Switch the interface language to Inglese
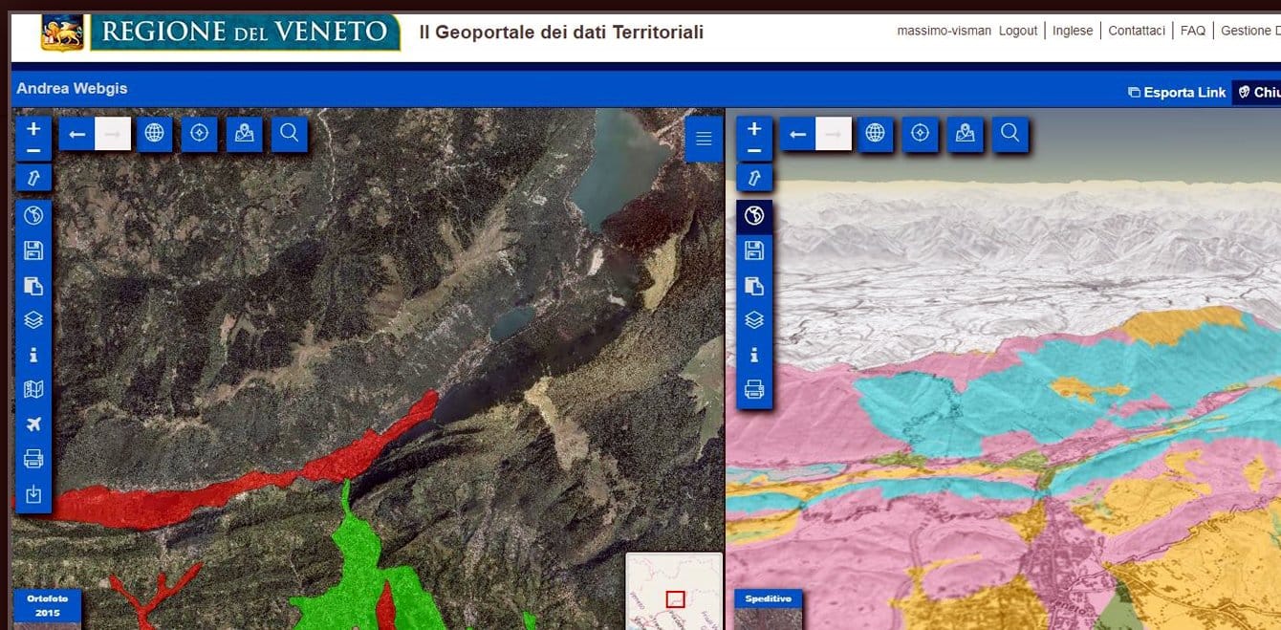This screenshot has width=1281, height=630. [x=1073, y=31]
